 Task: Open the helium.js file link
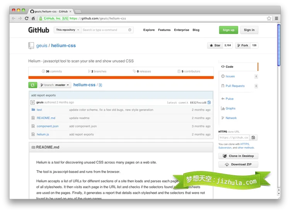[x=43, y=134]
